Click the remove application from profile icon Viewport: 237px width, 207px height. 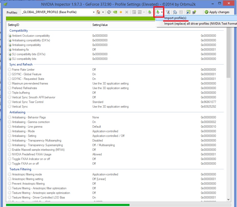pos(140,12)
